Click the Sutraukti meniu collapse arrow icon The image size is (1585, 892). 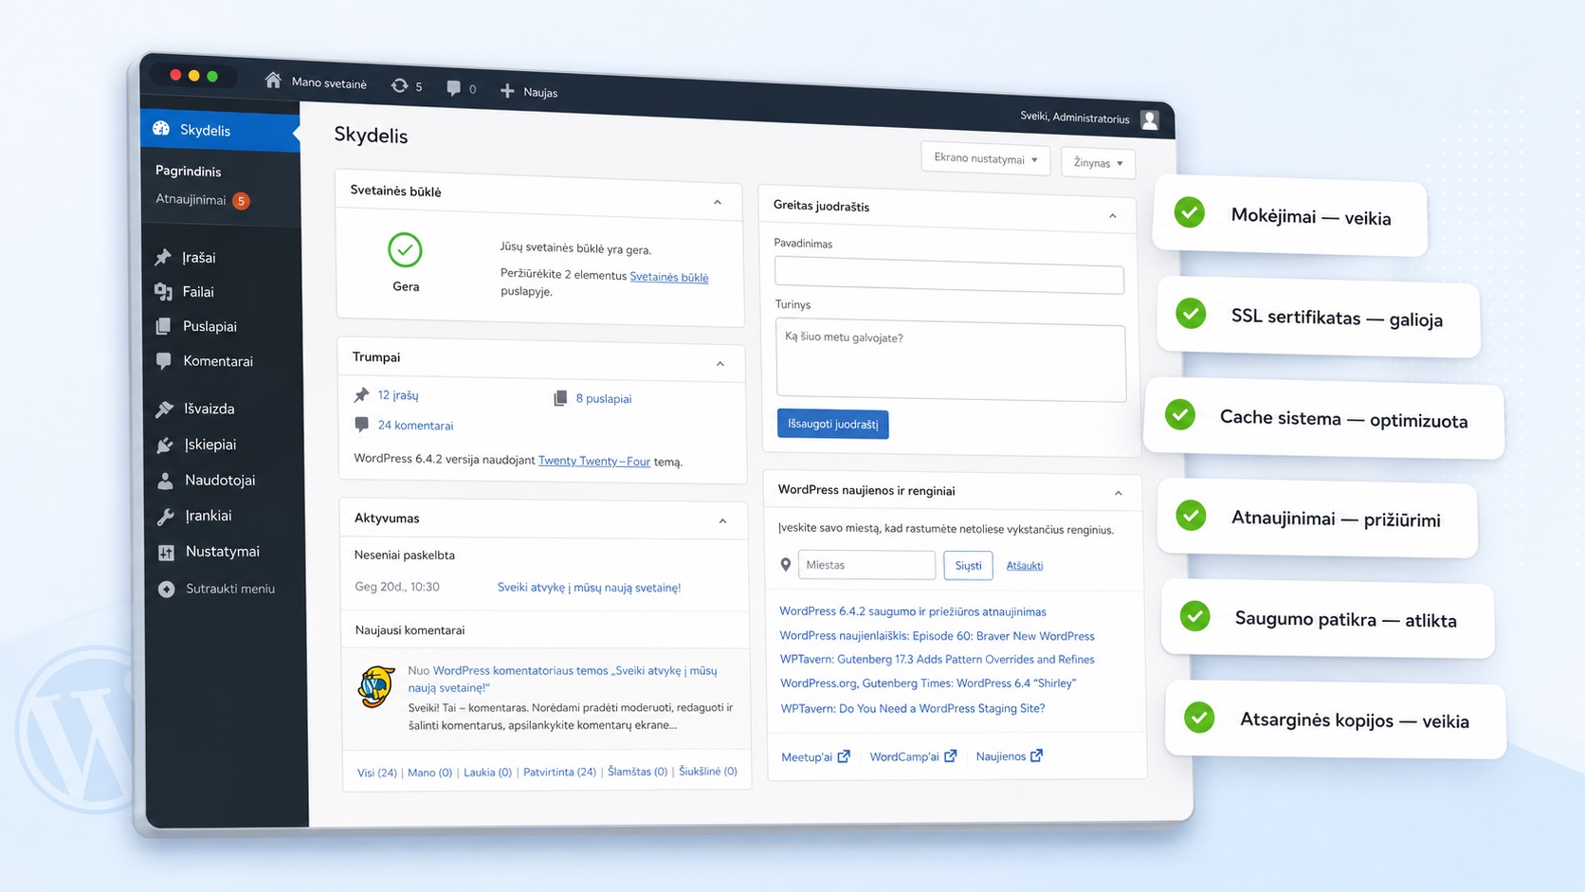pyautogui.click(x=167, y=589)
